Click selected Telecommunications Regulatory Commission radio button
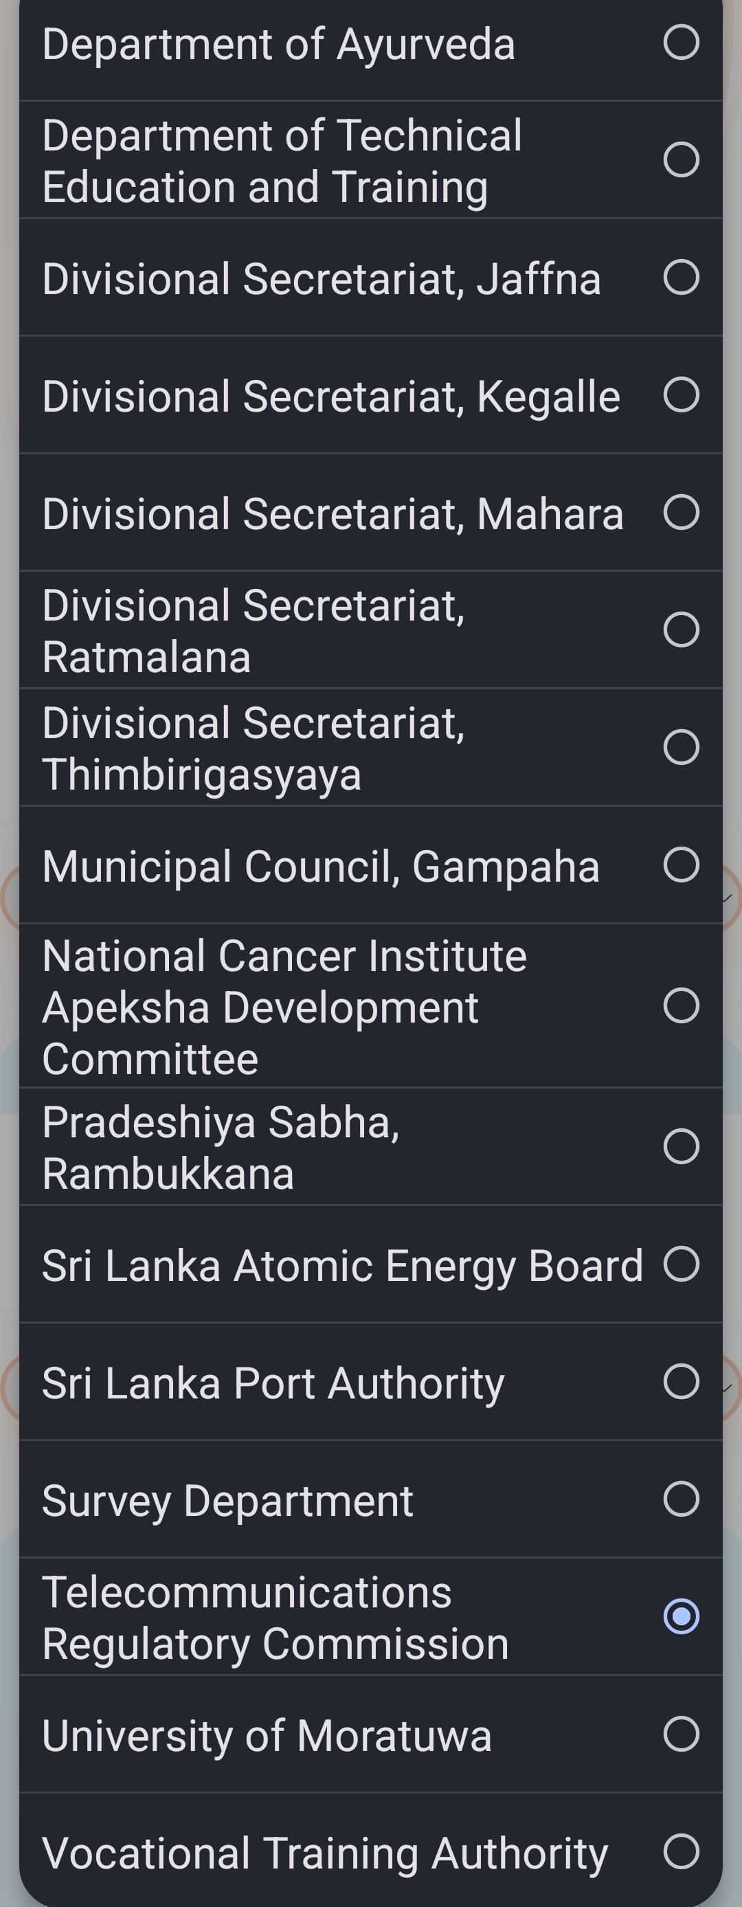The height and width of the screenshot is (1907, 742). pos(681,1617)
